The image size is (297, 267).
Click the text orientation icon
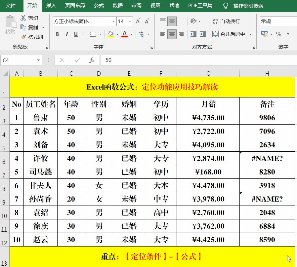193,21
